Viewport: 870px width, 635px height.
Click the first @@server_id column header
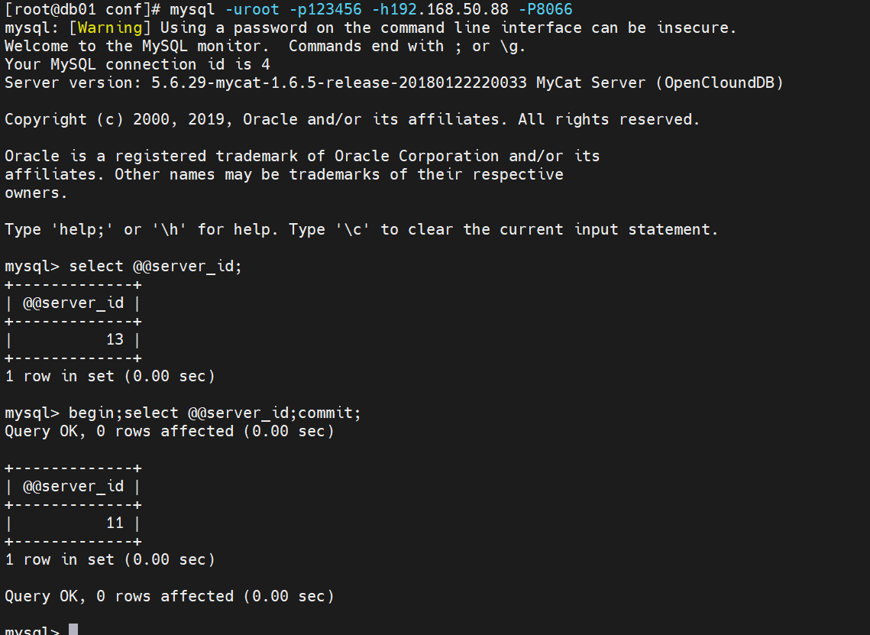pyautogui.click(x=73, y=303)
